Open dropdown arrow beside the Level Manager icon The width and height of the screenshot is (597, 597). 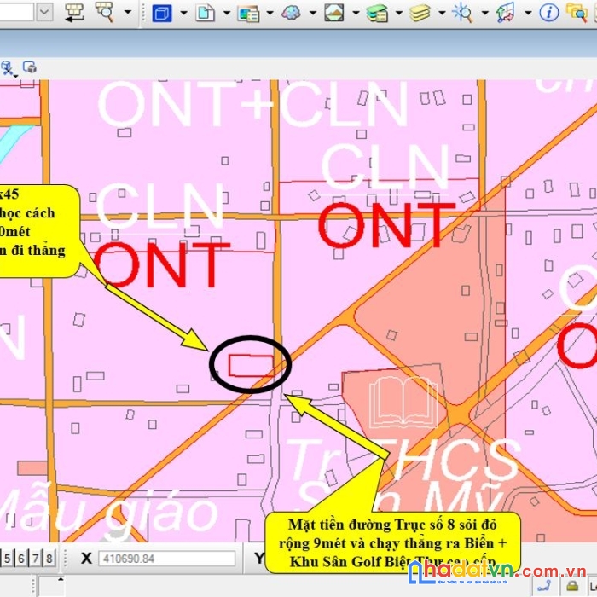tap(398, 13)
